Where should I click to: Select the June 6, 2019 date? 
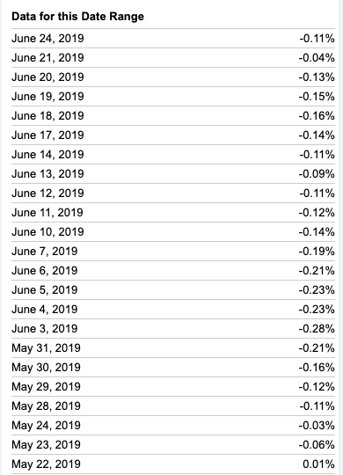(45, 271)
